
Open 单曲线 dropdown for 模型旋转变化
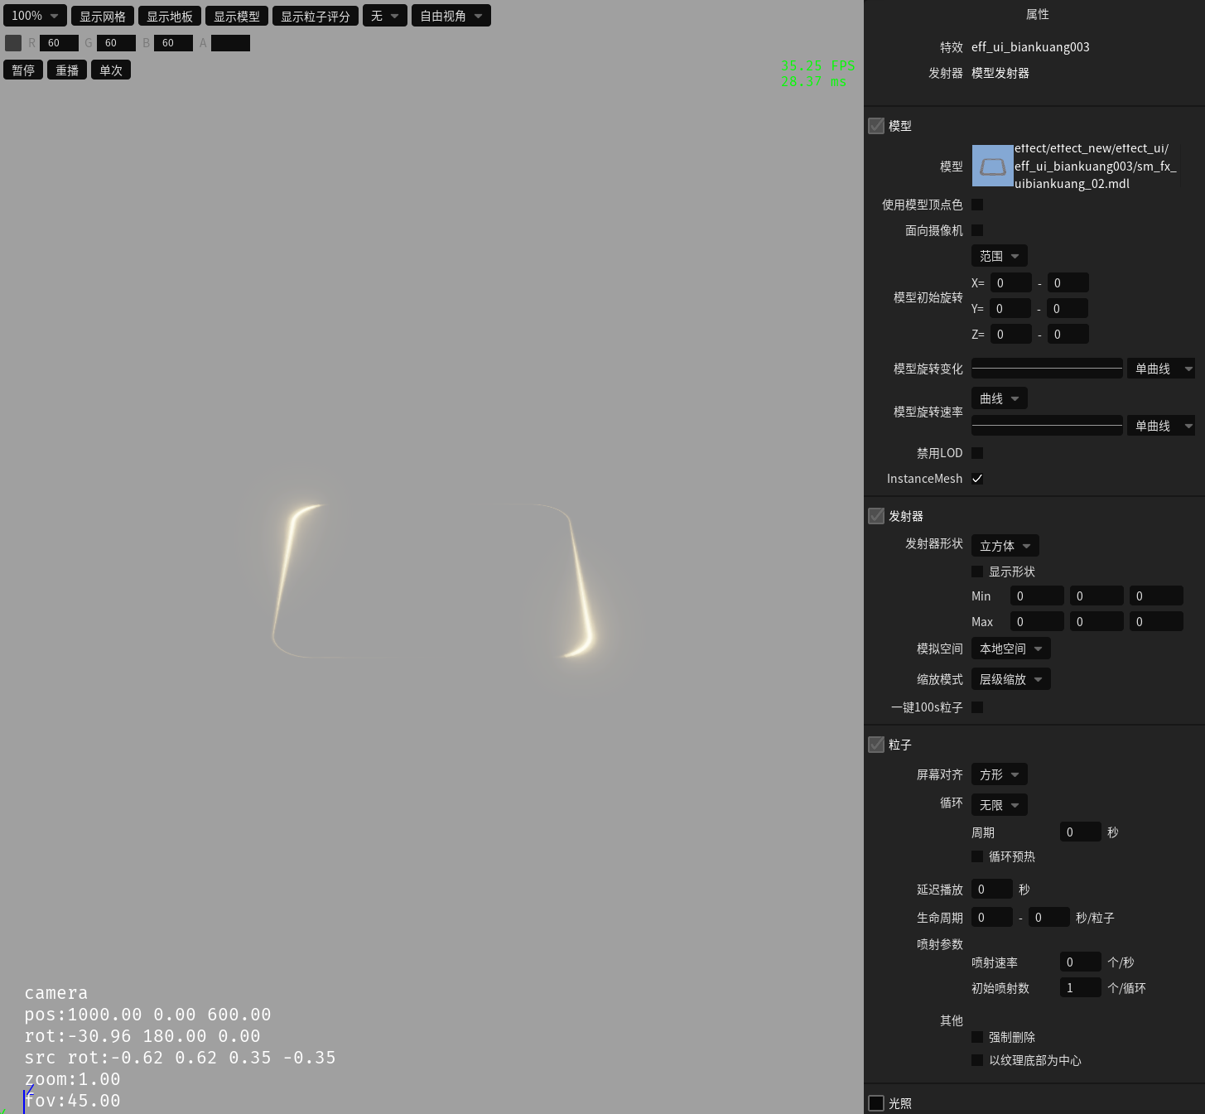[x=1161, y=369]
